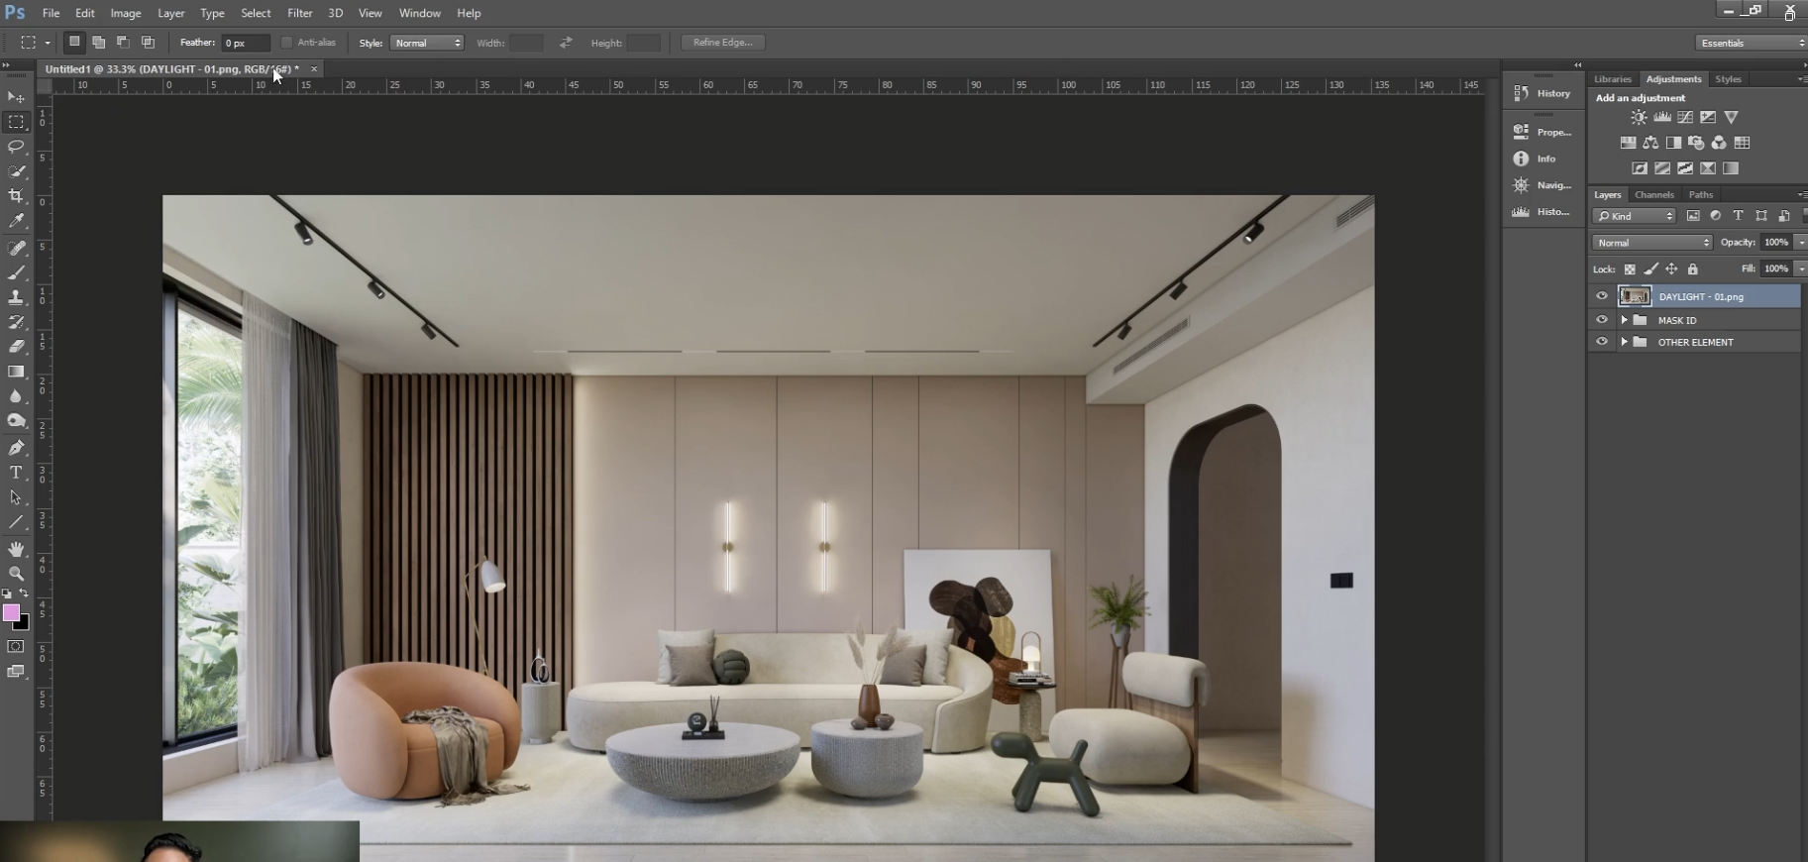The height and width of the screenshot is (862, 1808).
Task: Open the Essentials workspace dropdown
Action: pyautogui.click(x=1751, y=43)
